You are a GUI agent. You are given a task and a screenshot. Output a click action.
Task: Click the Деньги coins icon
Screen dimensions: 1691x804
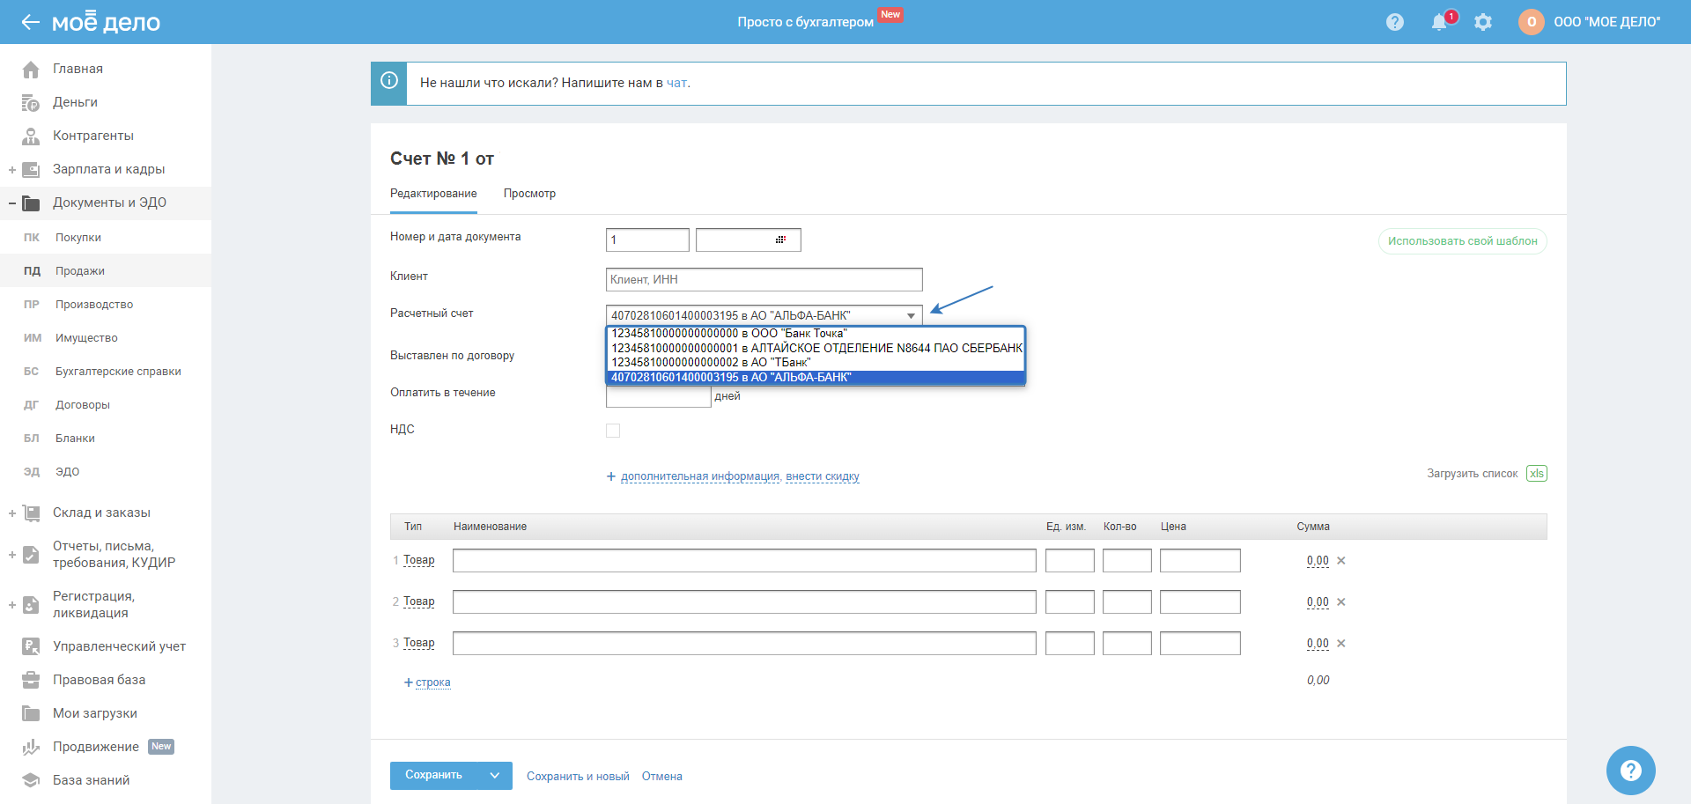pyautogui.click(x=31, y=102)
